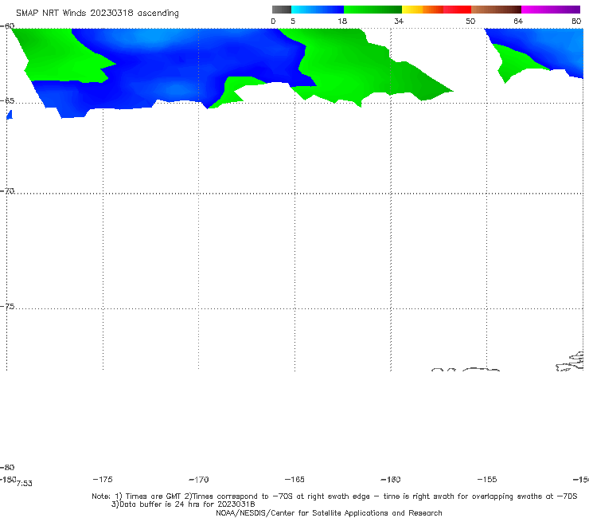The image size is (589, 518).
Task: Click the small blue wind patch below -65 at the left edge
Action: point(10,115)
